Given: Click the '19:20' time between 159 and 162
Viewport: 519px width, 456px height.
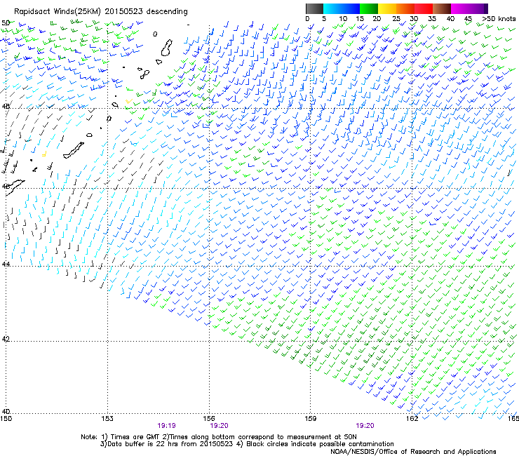Looking at the screenshot, I should click(x=365, y=426).
